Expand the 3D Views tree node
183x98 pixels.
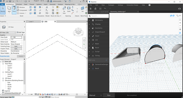tap(3, 78)
